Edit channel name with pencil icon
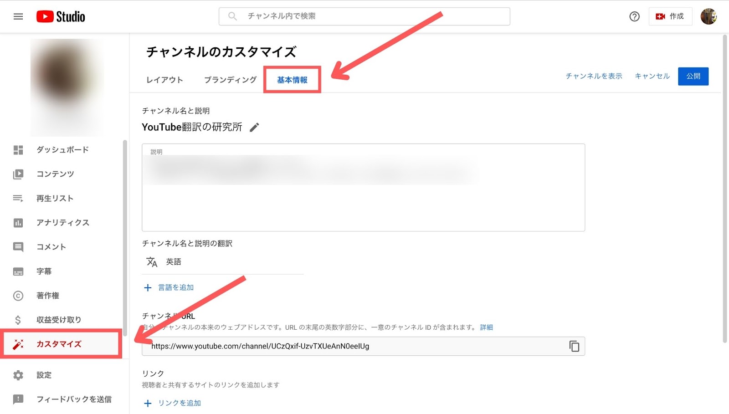729x414 pixels. 255,127
